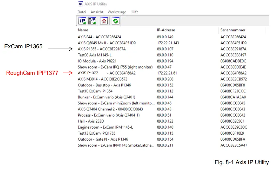
Task: Click IP address 89.0.0.144
Action: (165, 97)
